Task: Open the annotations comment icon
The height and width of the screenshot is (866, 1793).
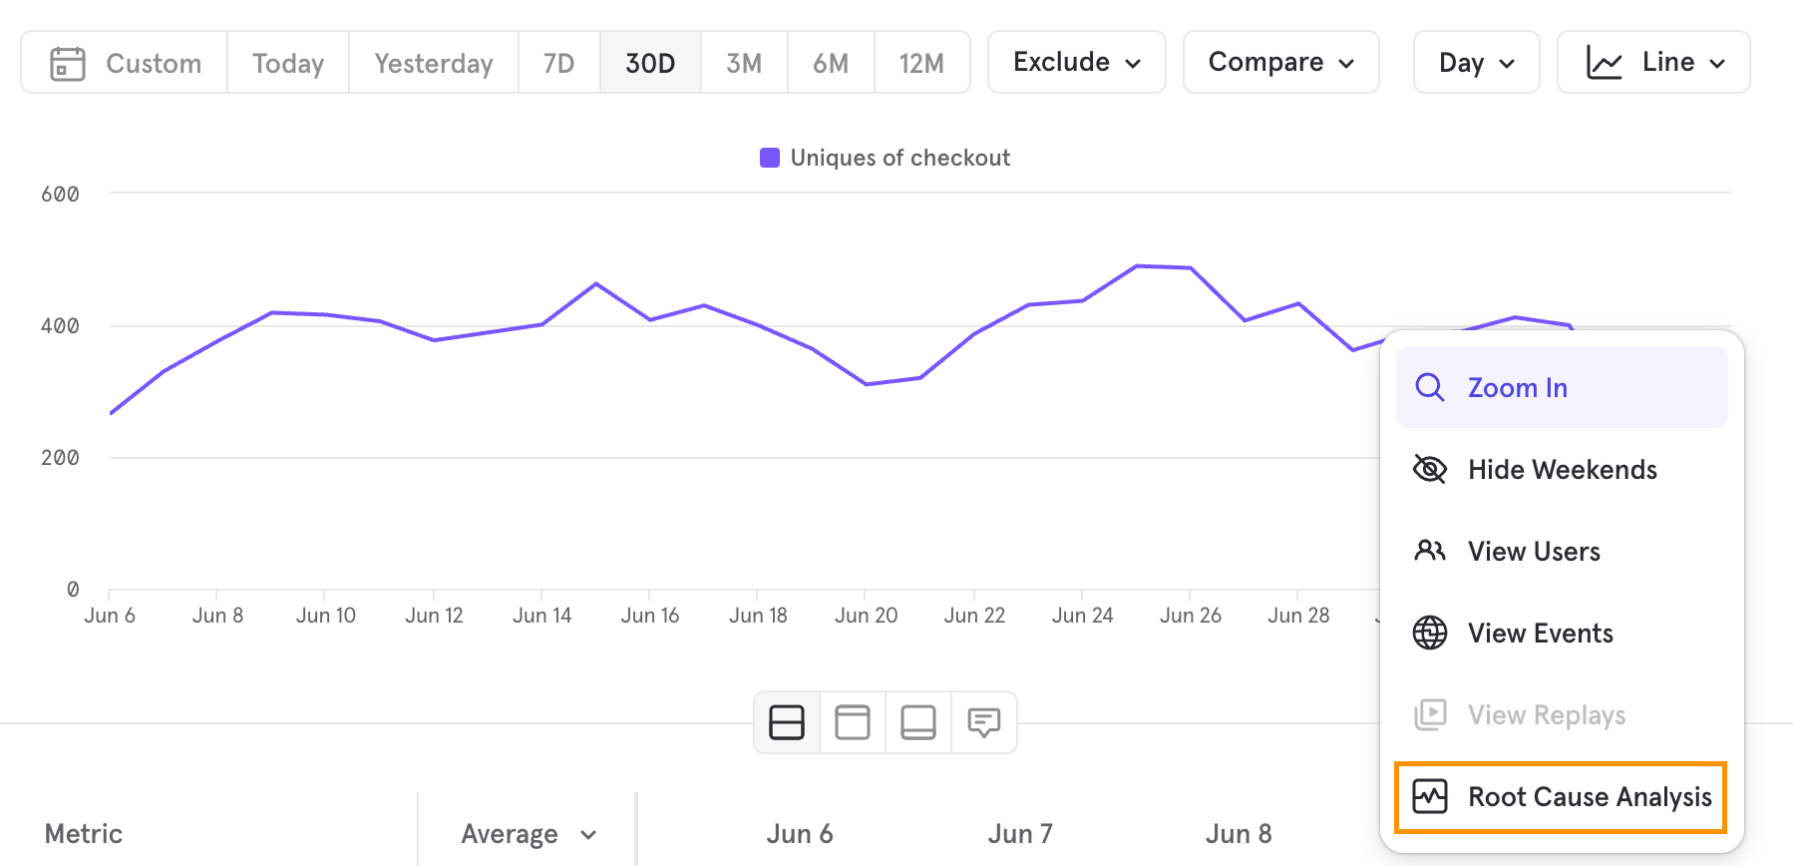Action: click(984, 722)
